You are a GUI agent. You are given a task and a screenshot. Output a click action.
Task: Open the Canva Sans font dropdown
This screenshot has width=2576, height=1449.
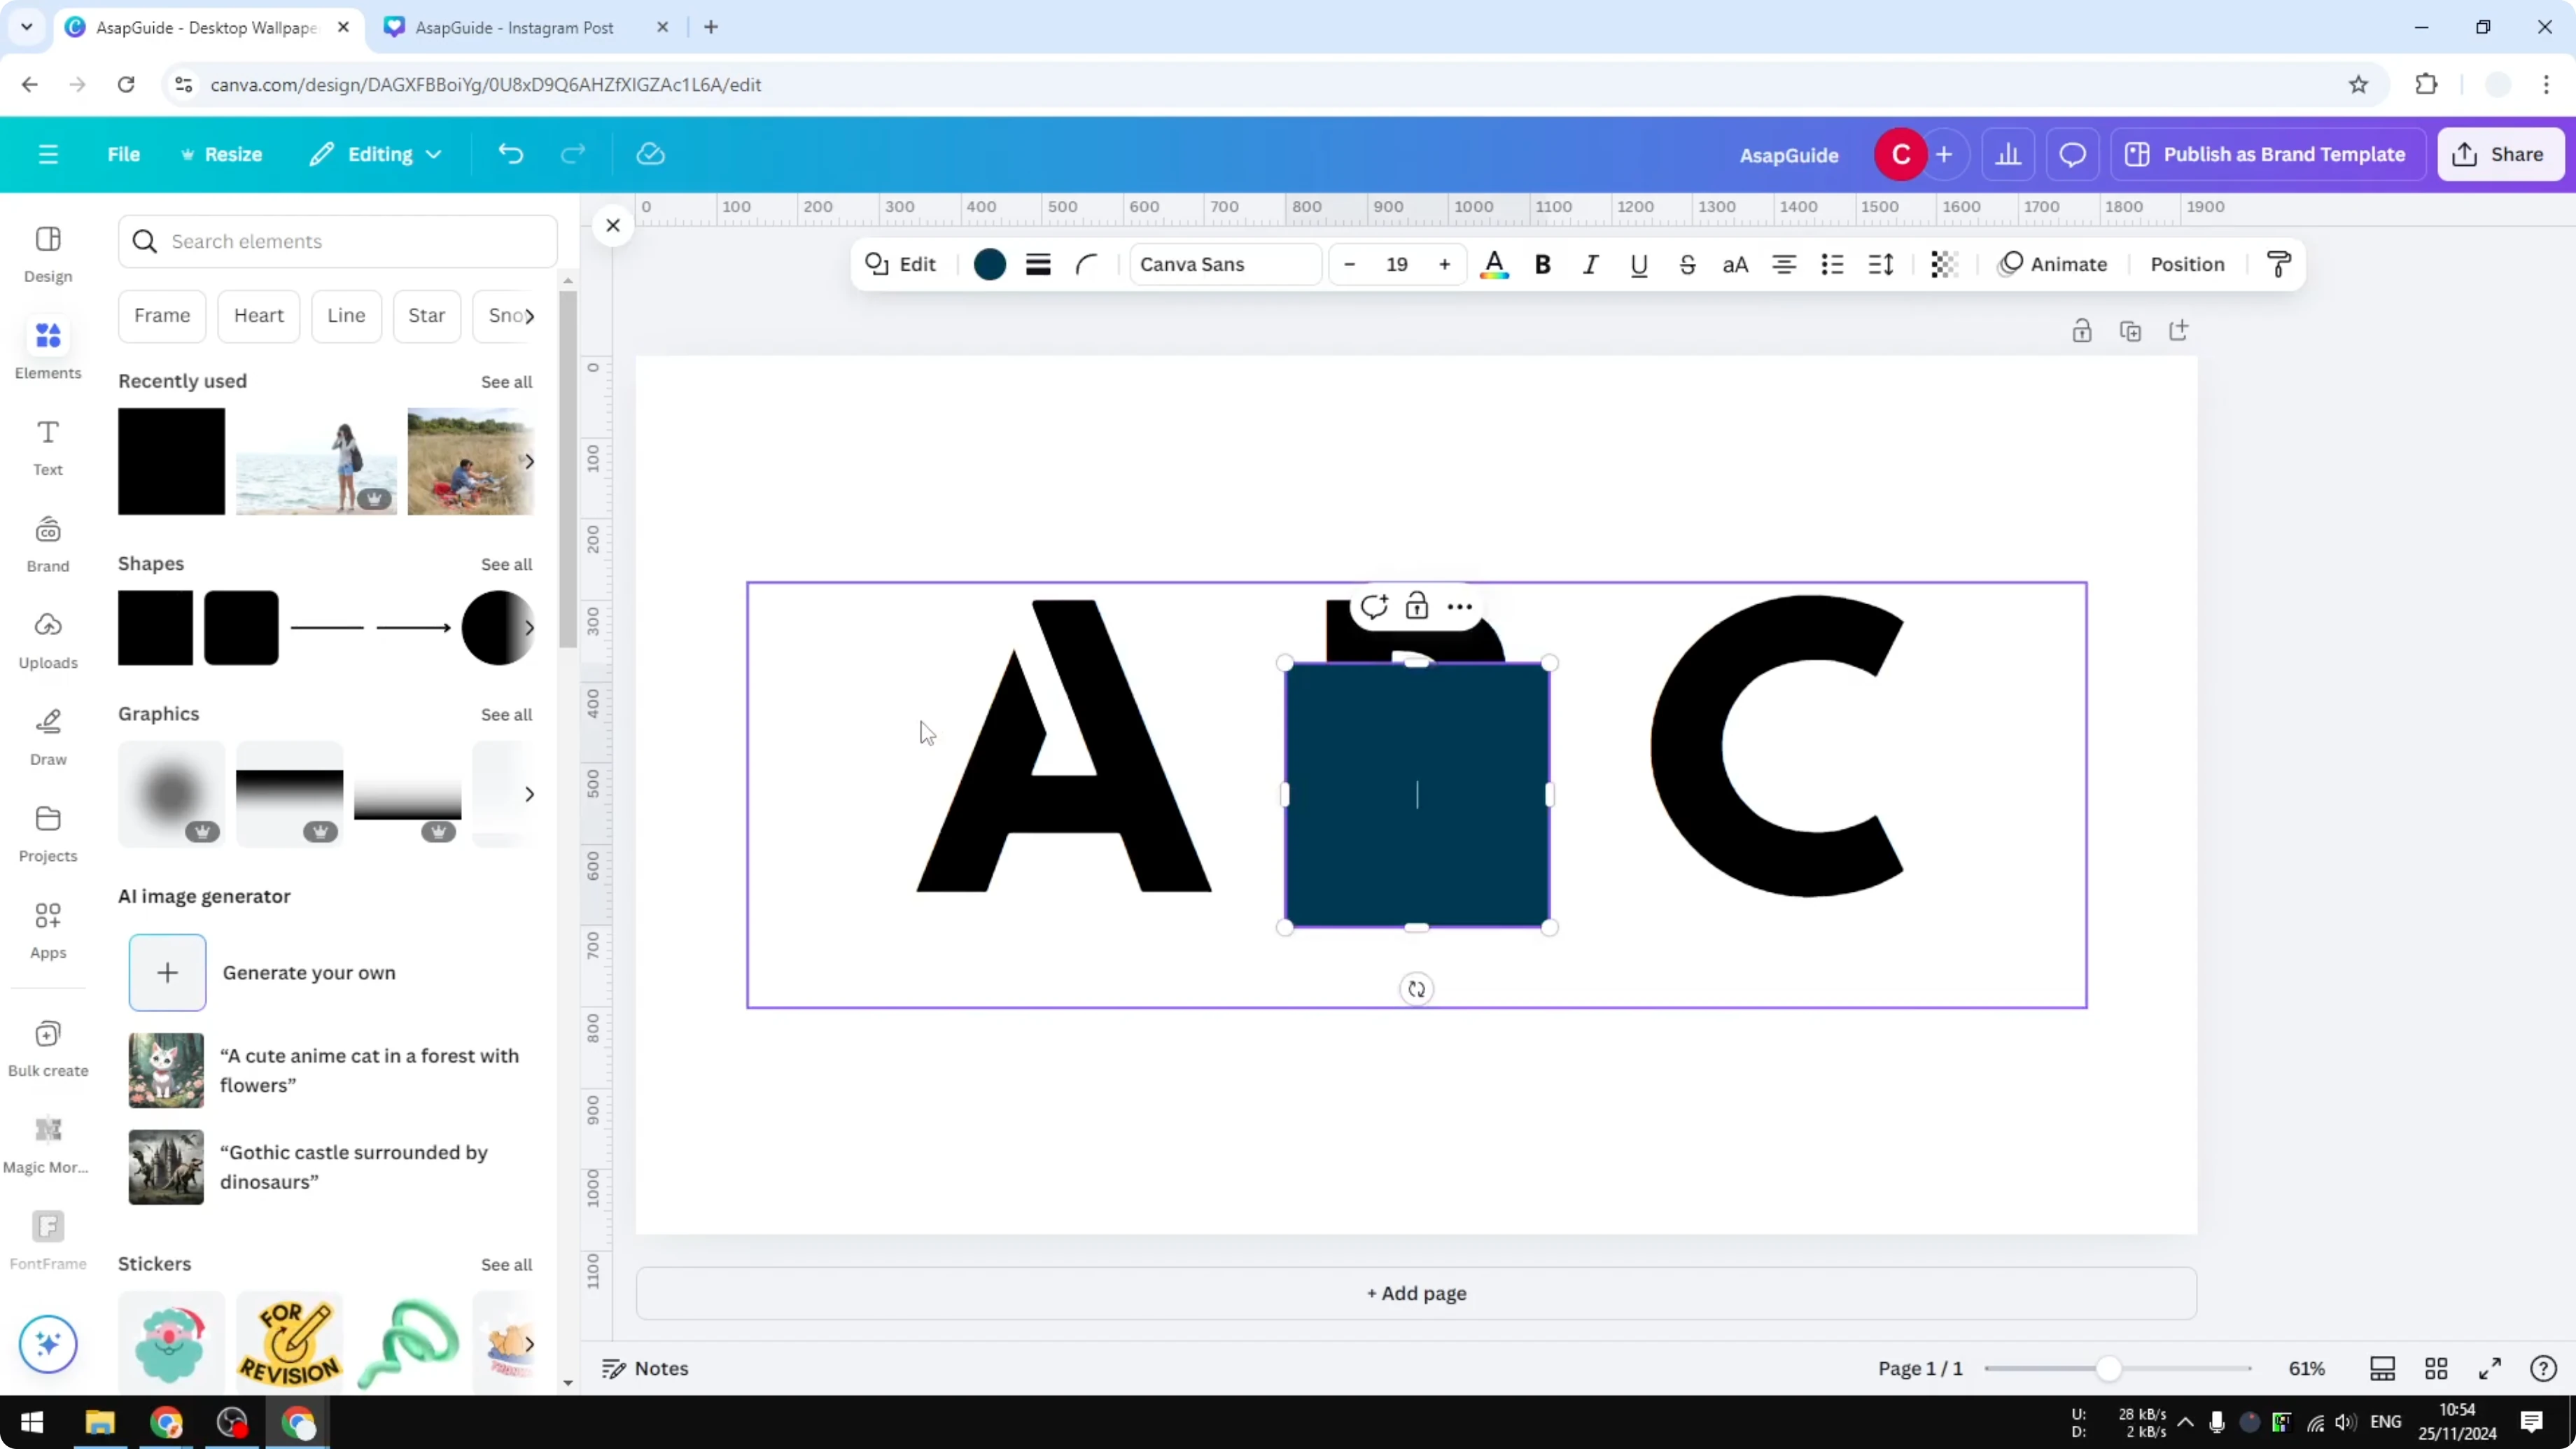click(x=1224, y=264)
